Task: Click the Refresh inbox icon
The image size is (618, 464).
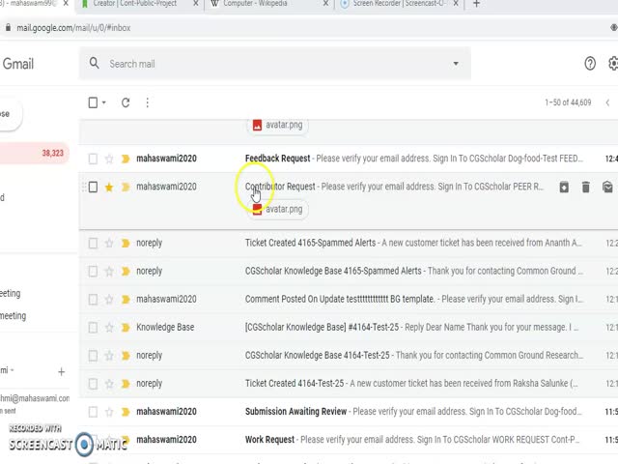Action: pyautogui.click(x=126, y=102)
